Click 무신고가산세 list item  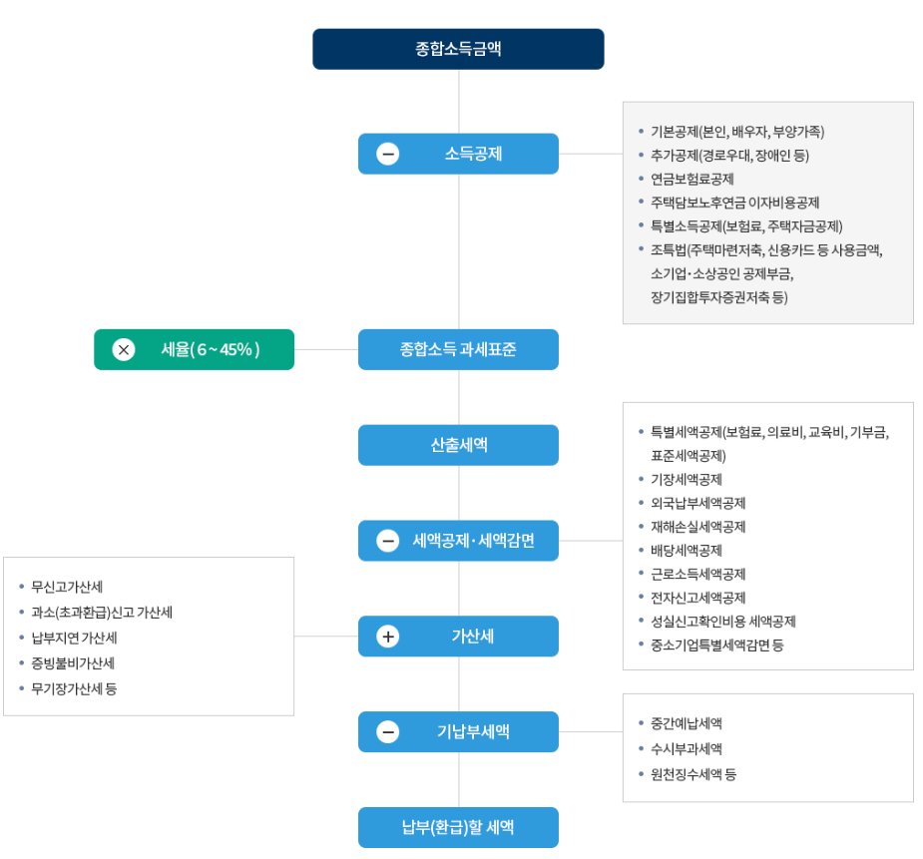(67, 587)
